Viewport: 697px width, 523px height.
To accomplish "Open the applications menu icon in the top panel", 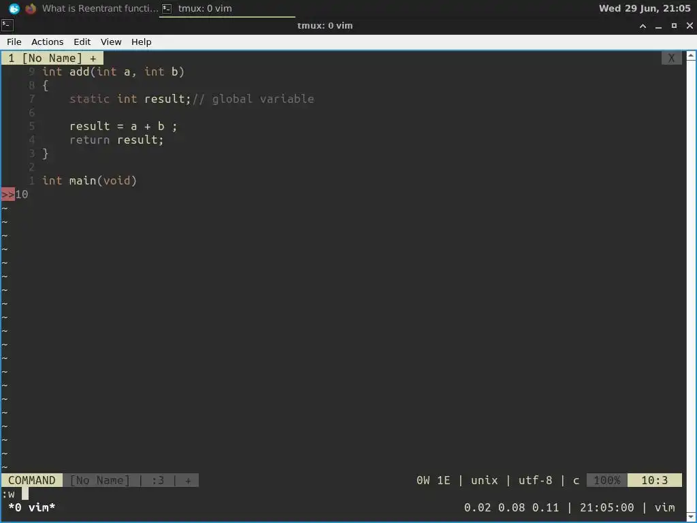I will tap(14, 8).
